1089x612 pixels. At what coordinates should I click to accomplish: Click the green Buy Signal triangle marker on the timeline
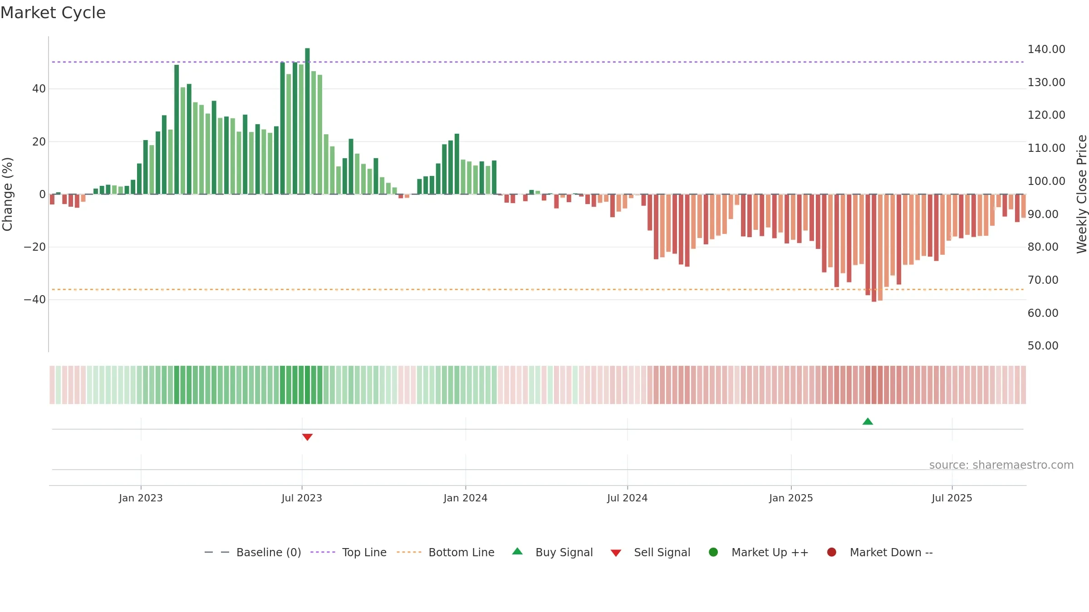[868, 422]
